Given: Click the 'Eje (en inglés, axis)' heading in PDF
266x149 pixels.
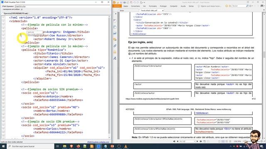Looking at the screenshot, I should click(x=140, y=42).
